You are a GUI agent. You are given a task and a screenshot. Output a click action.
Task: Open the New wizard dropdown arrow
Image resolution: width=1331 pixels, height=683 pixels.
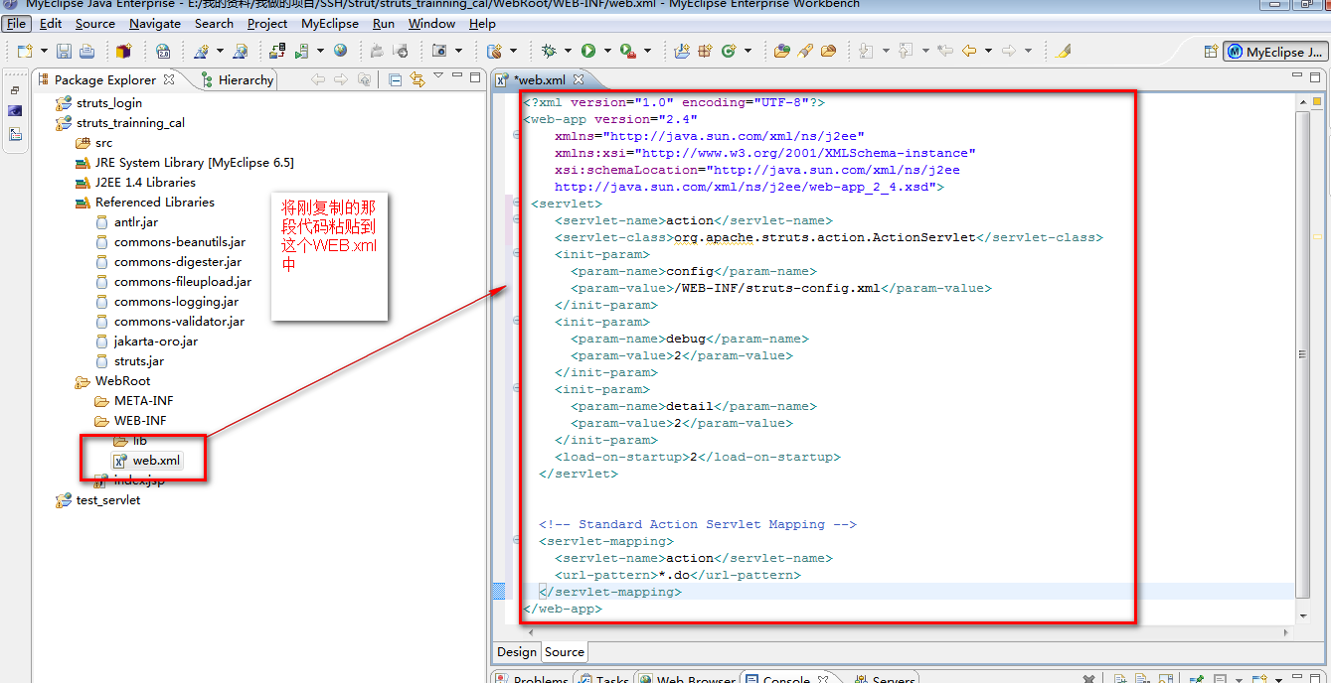[42, 51]
